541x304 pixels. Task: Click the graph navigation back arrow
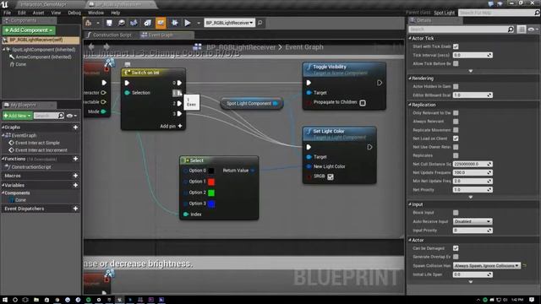click(x=91, y=46)
